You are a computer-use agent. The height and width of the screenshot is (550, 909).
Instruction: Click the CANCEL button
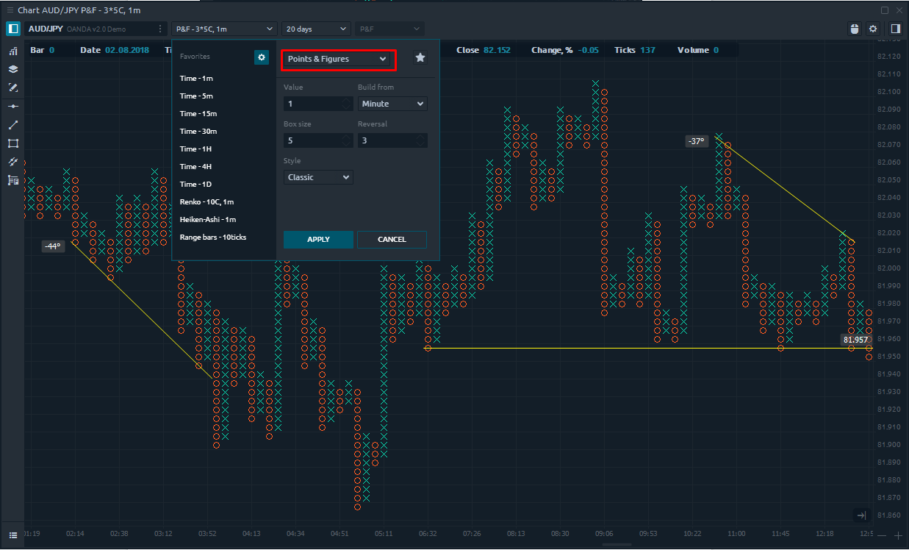point(392,239)
